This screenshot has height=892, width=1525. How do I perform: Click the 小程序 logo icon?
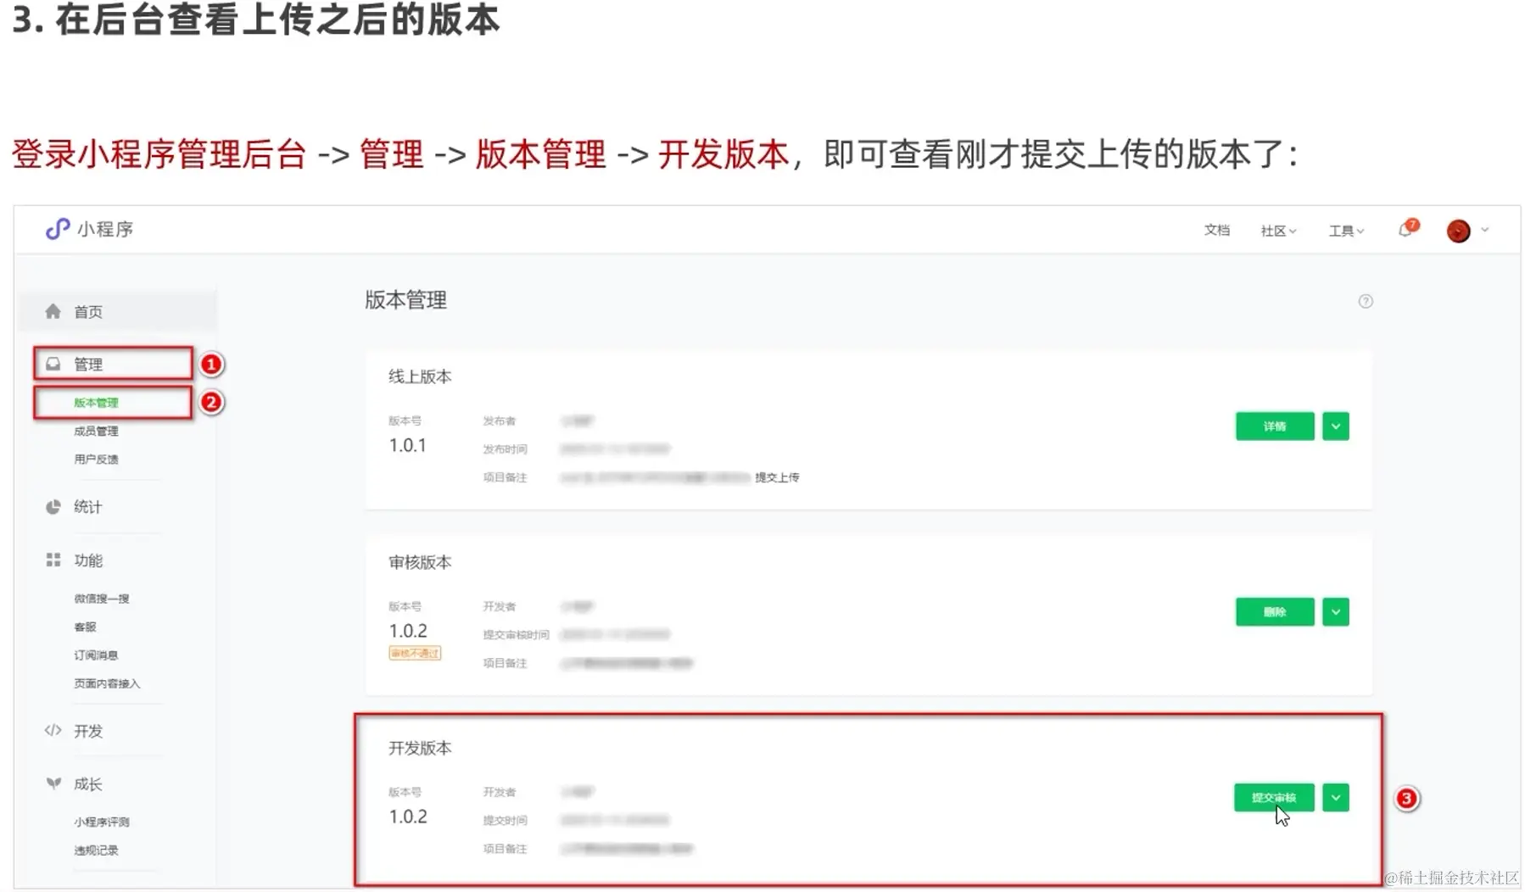(x=58, y=229)
